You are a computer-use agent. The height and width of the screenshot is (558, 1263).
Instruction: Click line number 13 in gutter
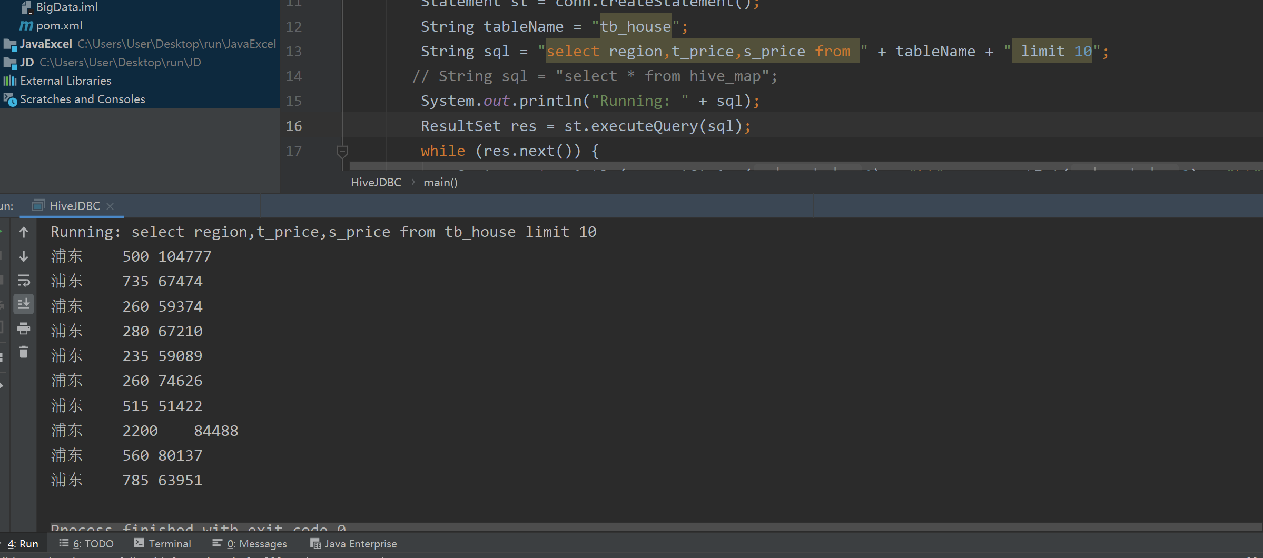tap(294, 51)
